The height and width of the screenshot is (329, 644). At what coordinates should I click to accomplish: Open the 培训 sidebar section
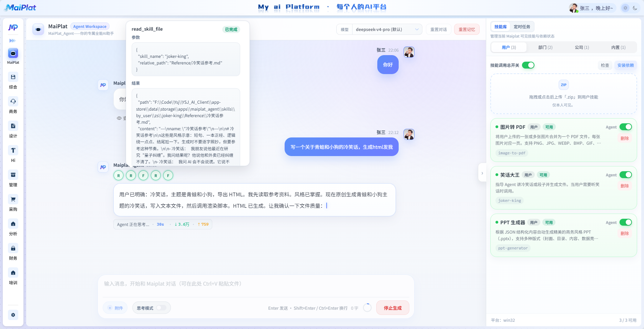point(13,276)
